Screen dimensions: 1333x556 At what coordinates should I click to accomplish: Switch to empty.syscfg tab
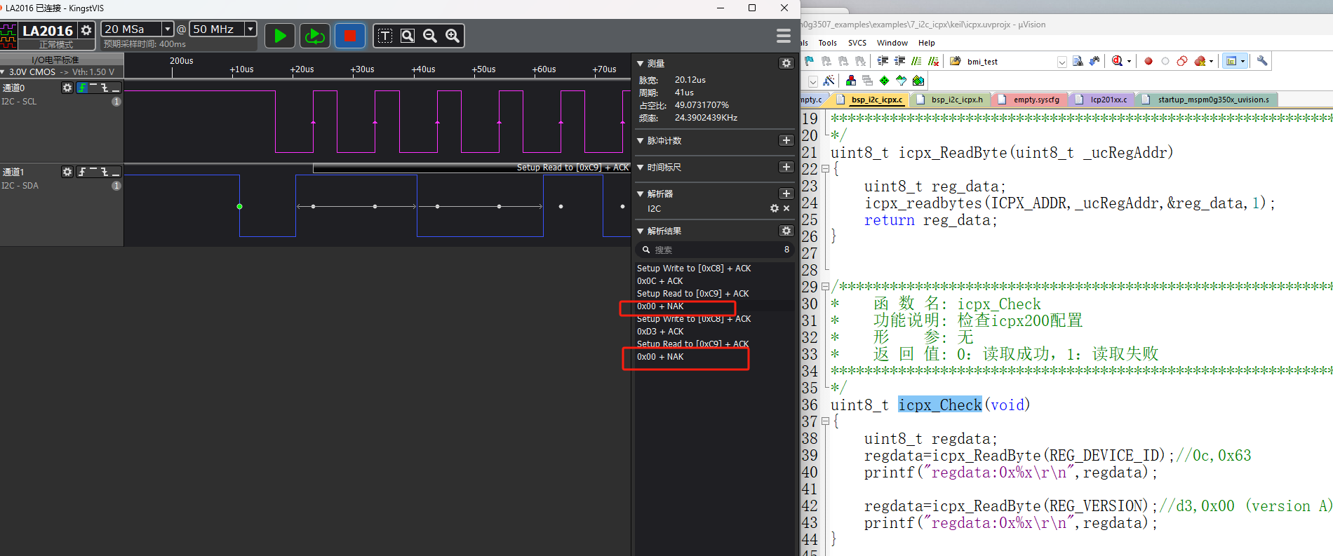[1031, 100]
